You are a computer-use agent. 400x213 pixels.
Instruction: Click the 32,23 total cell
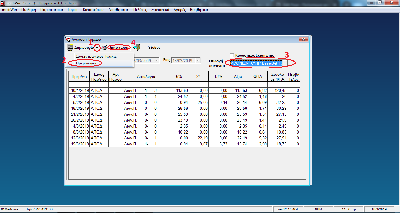pos(277,102)
